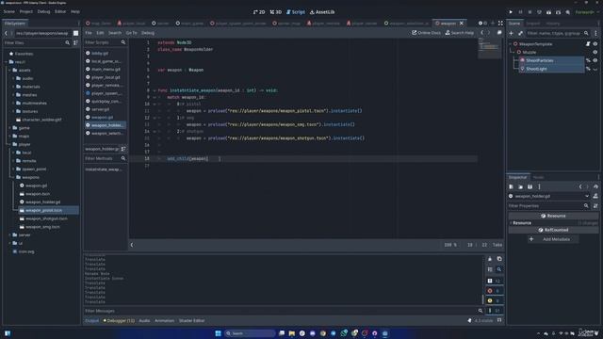
Task: Open the Script workspace
Action: tap(296, 12)
